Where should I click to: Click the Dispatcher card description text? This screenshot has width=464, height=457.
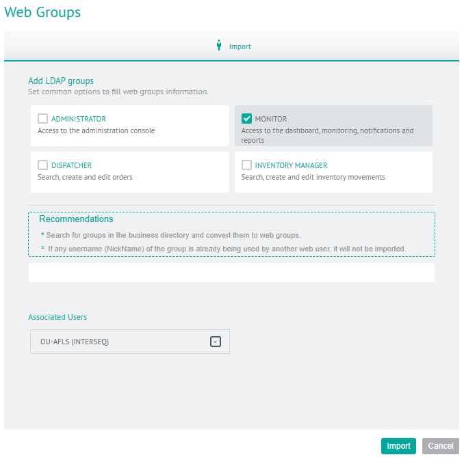85,177
